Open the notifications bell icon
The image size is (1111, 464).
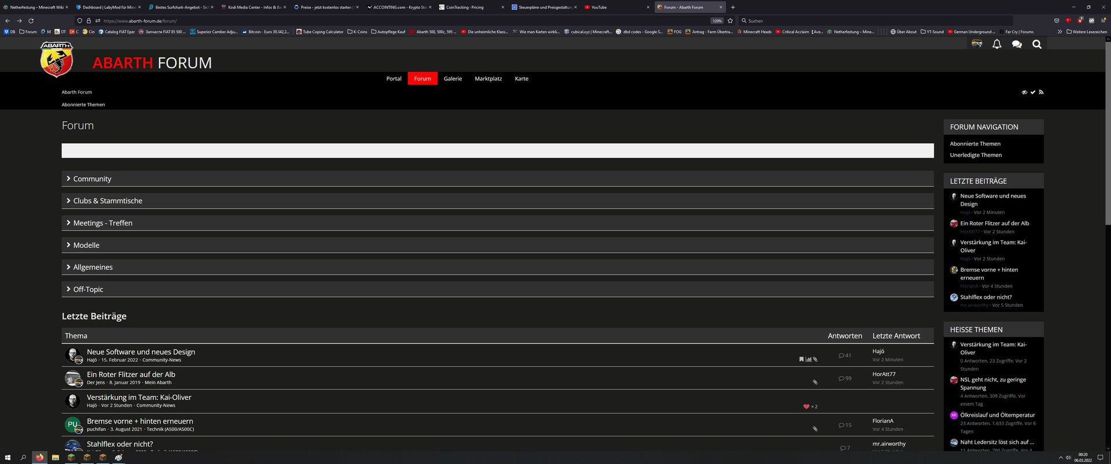996,44
